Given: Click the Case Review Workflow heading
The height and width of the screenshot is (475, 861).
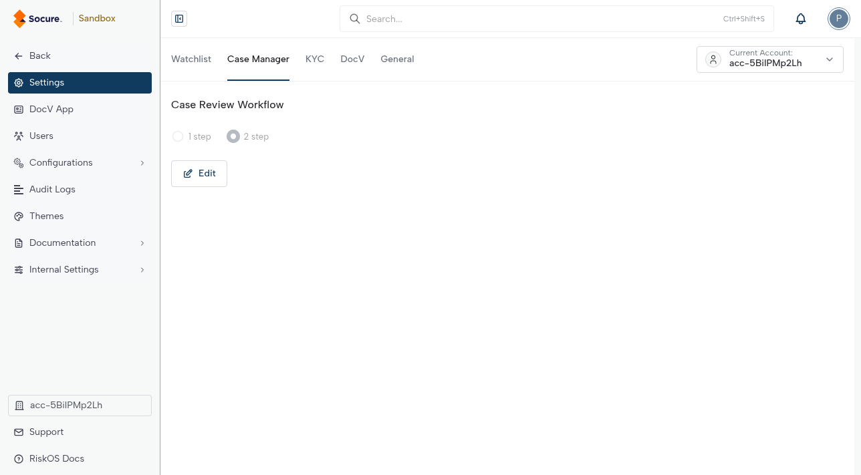Looking at the screenshot, I should [227, 105].
